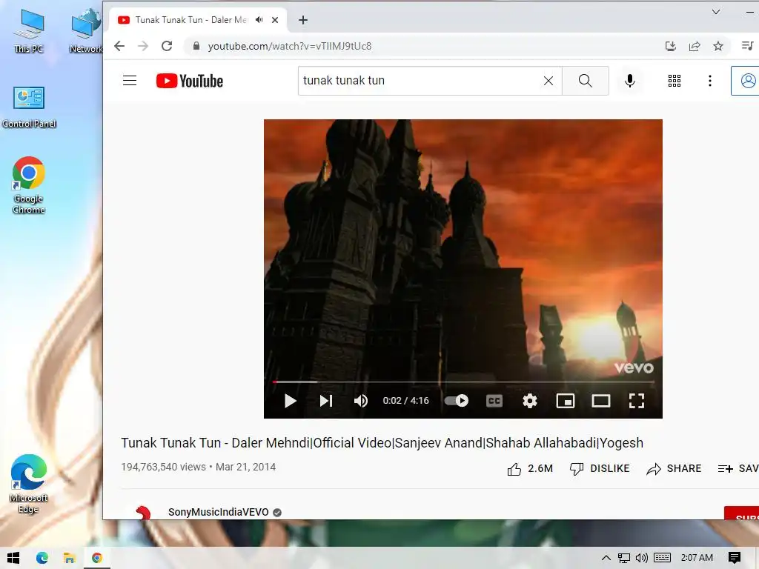Save the video to a playlist
The width and height of the screenshot is (759, 569).
point(738,468)
